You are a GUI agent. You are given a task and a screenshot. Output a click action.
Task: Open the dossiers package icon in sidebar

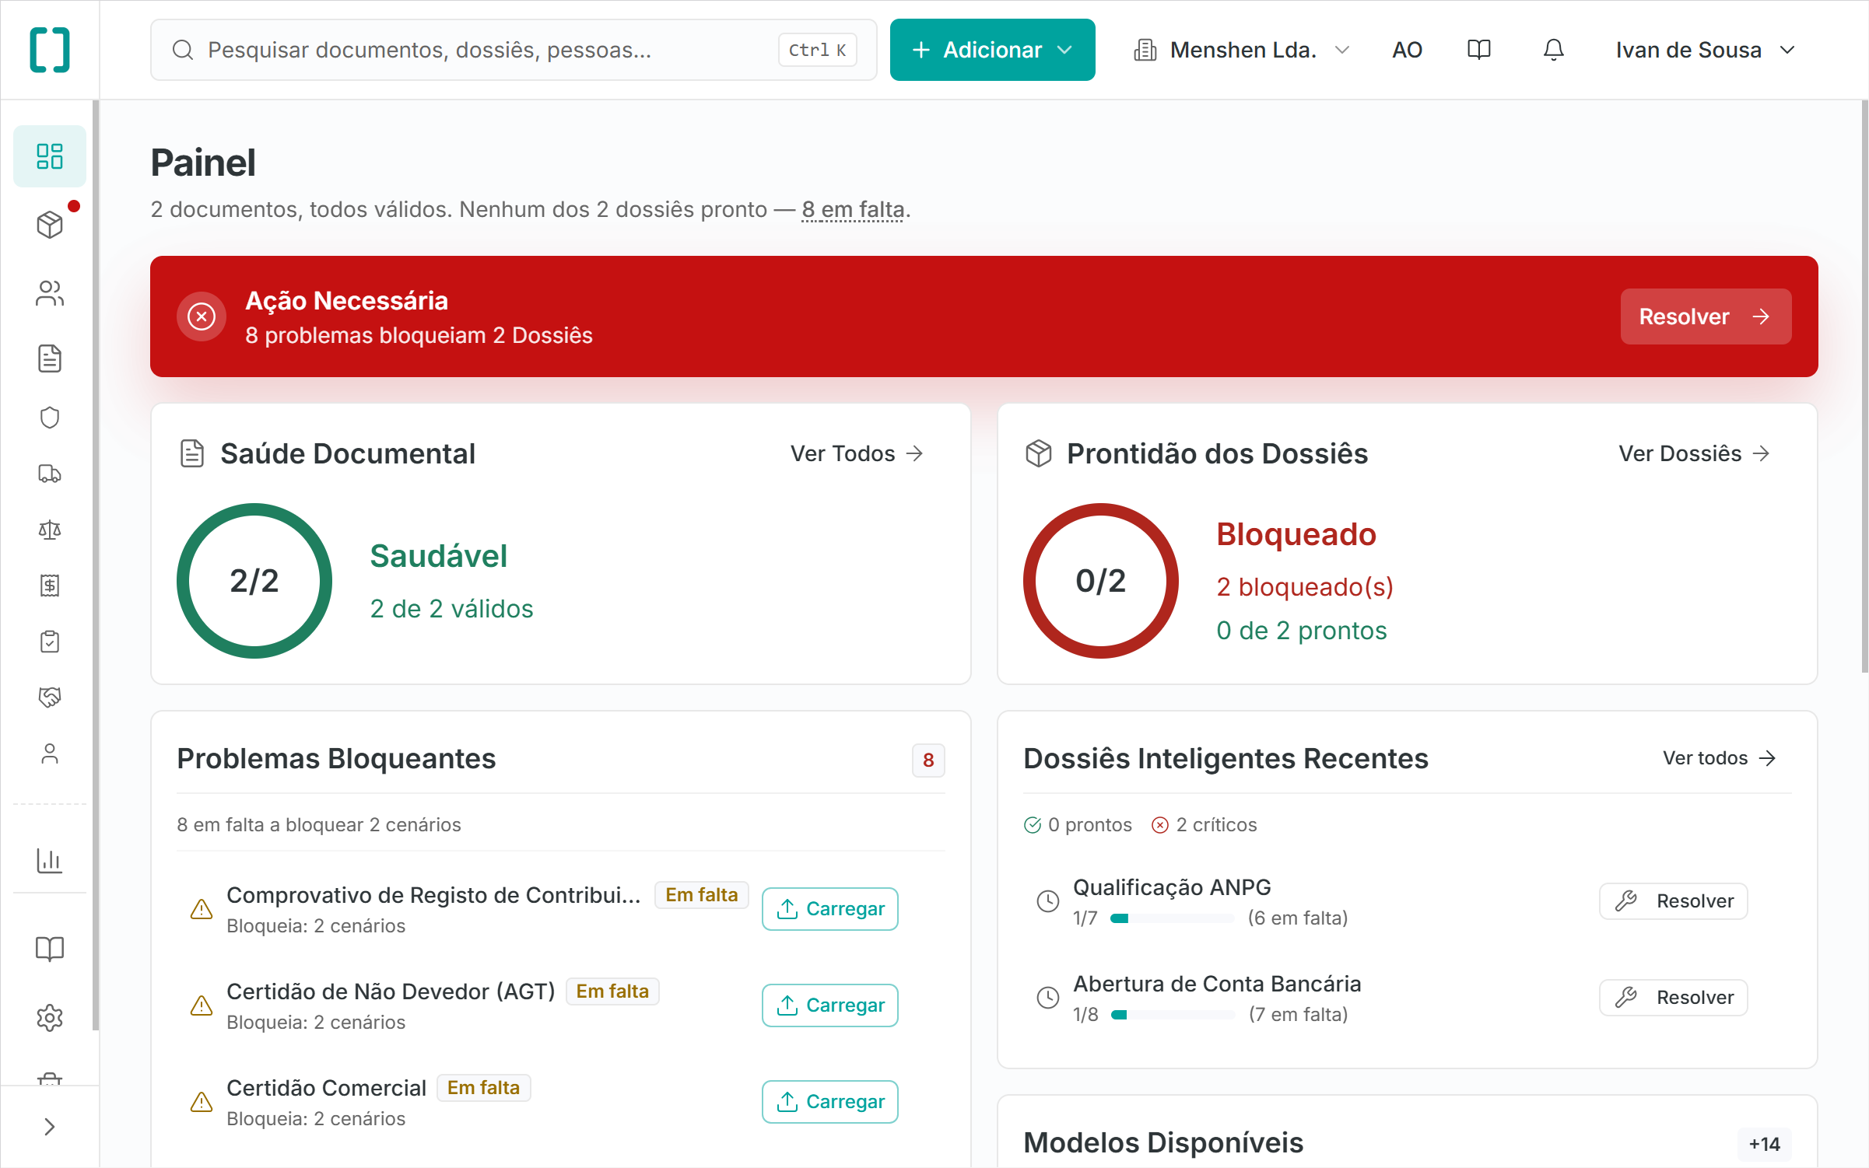pos(50,225)
